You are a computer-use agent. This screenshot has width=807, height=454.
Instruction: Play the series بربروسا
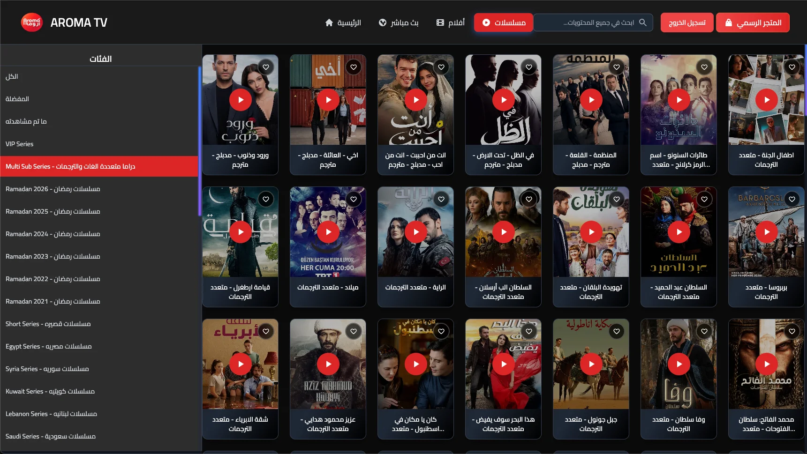767,232
